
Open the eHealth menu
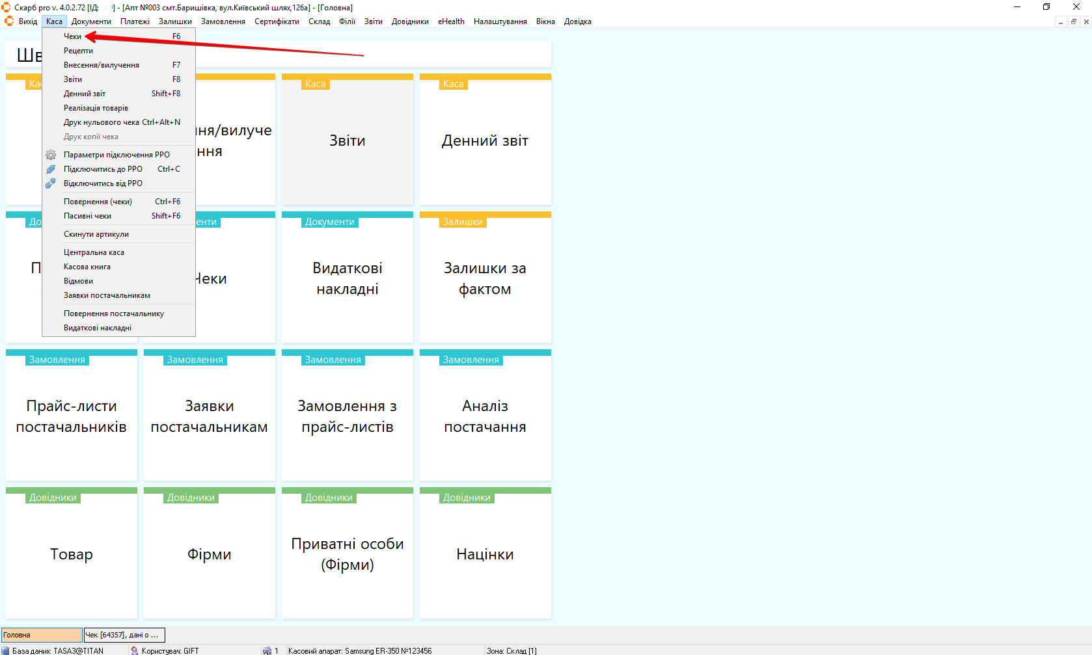click(x=451, y=21)
